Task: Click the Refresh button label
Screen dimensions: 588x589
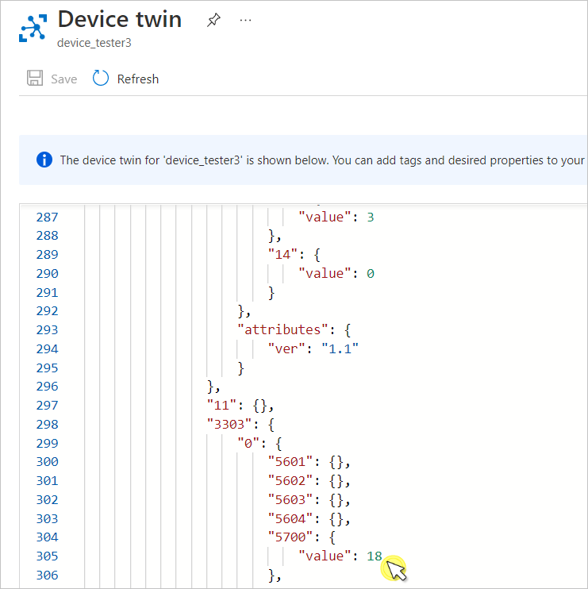Action: tap(138, 79)
